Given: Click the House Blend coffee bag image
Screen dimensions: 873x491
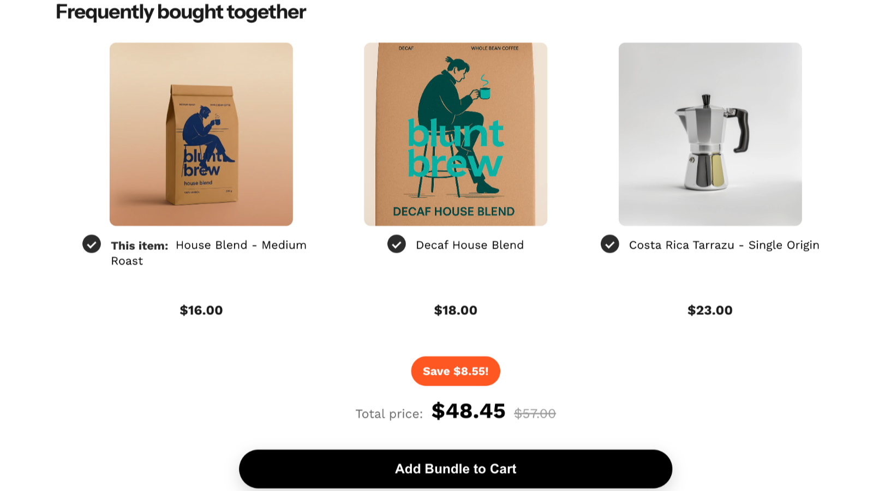Looking at the screenshot, I should point(201,134).
